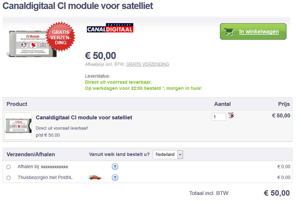The width and height of the screenshot is (301, 204).
Task: Click the Verzenden/Afhalen section header
Action: click(x=31, y=155)
